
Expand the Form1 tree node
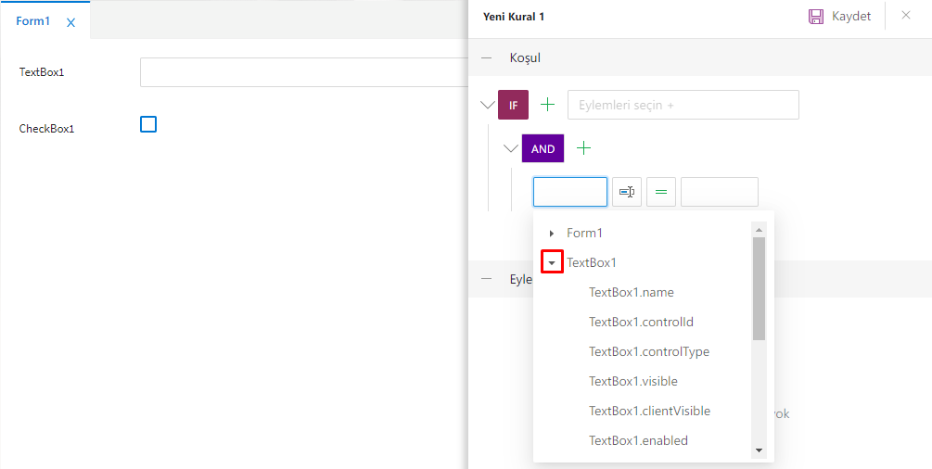[552, 234]
